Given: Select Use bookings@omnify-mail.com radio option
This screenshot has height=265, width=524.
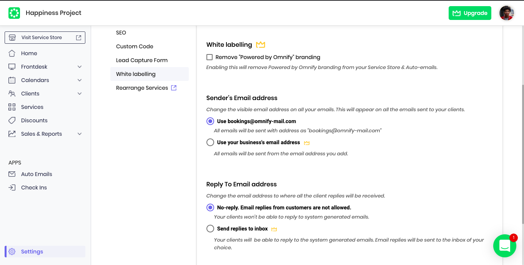Looking at the screenshot, I should click(210, 121).
